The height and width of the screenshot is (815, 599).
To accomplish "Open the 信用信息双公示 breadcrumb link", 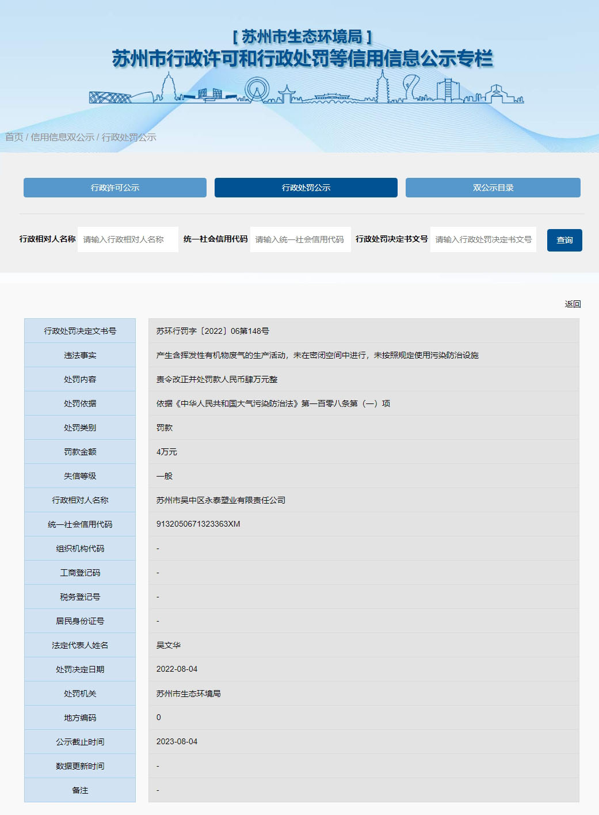I will pos(62,137).
